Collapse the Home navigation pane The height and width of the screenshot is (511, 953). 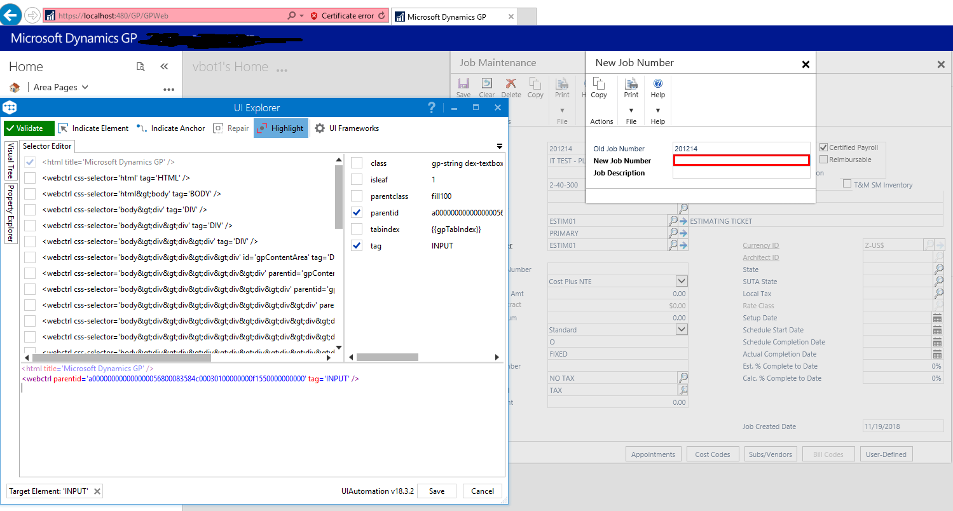coord(164,67)
